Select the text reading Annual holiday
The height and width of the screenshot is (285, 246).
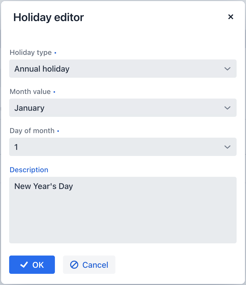tap(42, 69)
